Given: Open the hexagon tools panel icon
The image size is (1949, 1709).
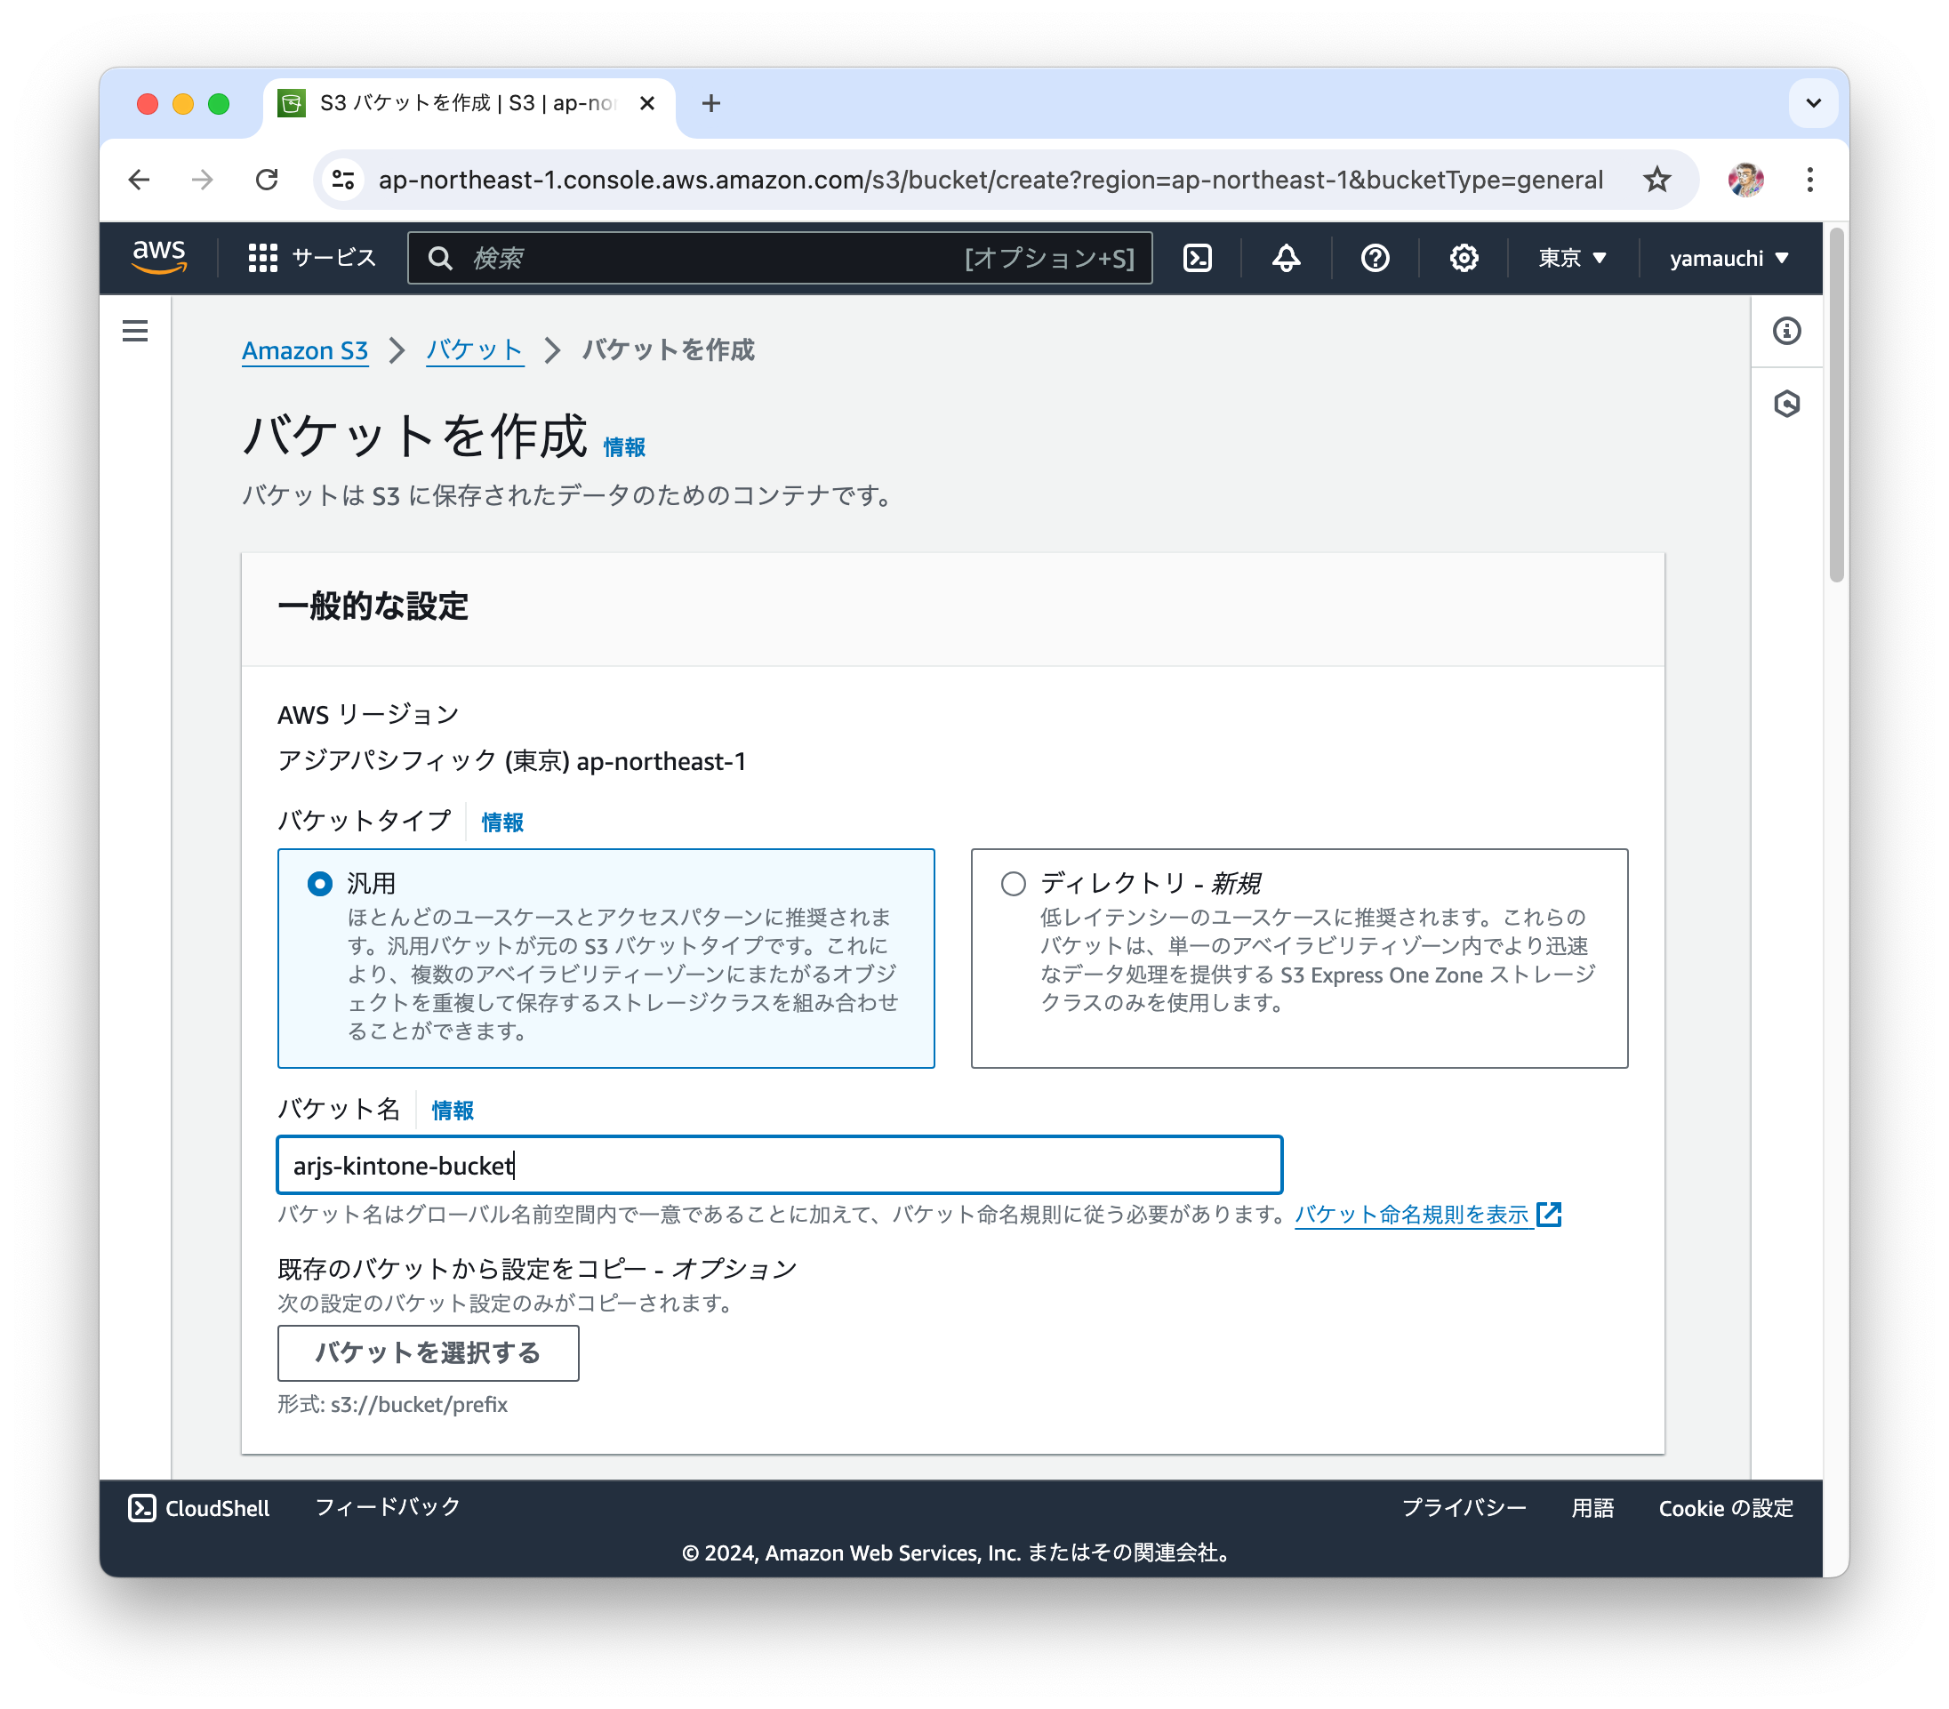Looking at the screenshot, I should [1787, 404].
